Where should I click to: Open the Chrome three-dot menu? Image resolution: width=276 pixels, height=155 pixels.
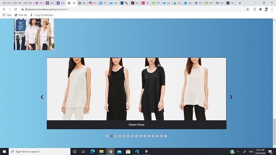coord(272,9)
